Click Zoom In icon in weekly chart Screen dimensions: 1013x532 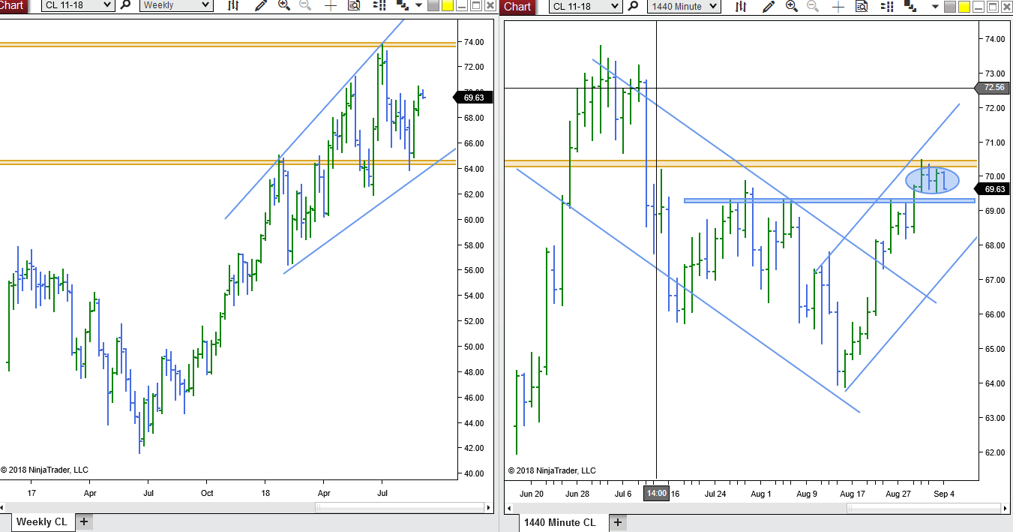(x=283, y=5)
